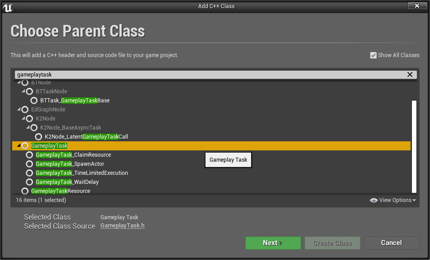The height and width of the screenshot is (260, 430).
Task: Click the '16 items (1 selected)' status text
Action: tap(41, 200)
